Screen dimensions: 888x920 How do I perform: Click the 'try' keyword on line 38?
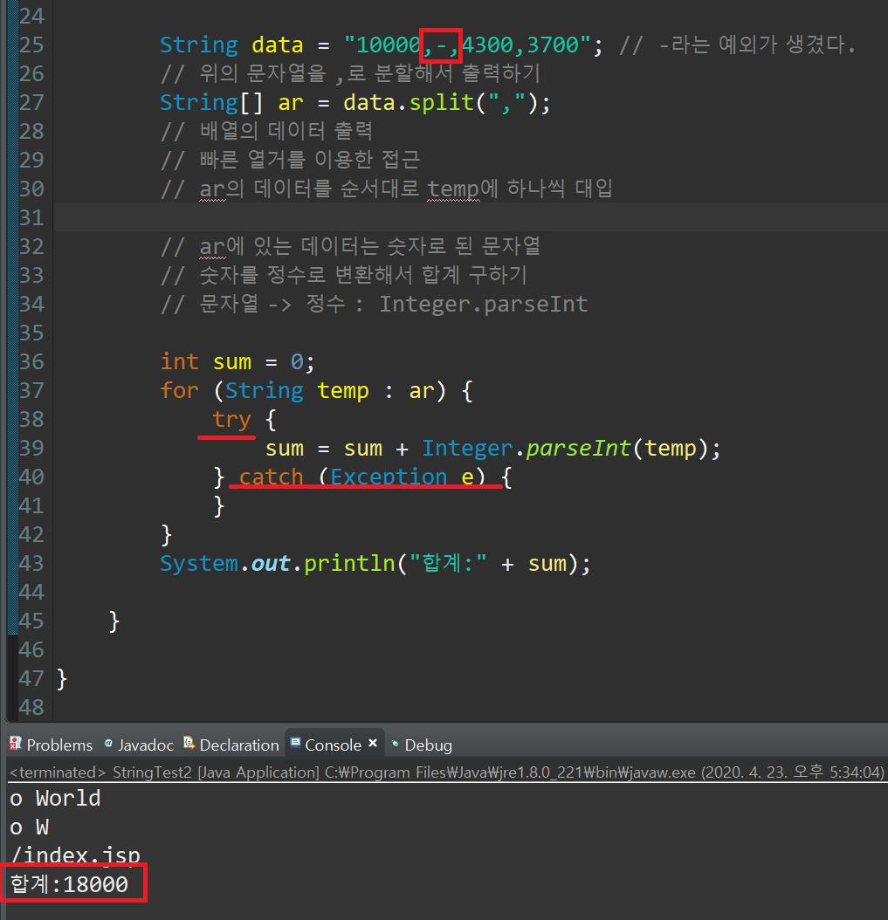coord(232,420)
